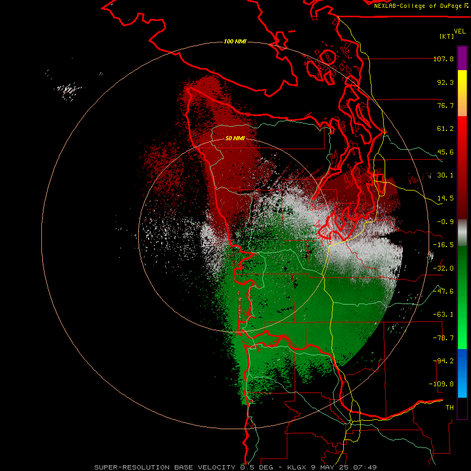Viewport: 471px width, 471px height.
Task: Click the TH threshold label
Action: tap(450, 408)
